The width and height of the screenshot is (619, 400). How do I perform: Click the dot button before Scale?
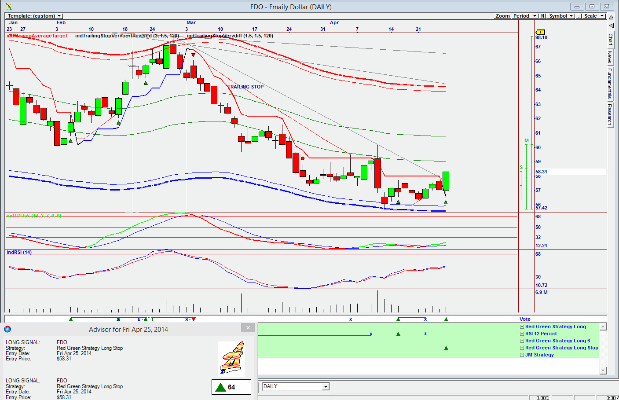pos(579,16)
